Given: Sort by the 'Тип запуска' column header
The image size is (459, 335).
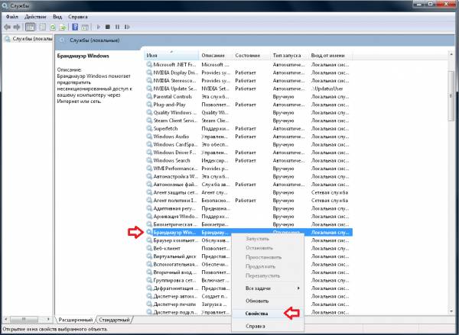Looking at the screenshot, I should pyautogui.click(x=289, y=56).
